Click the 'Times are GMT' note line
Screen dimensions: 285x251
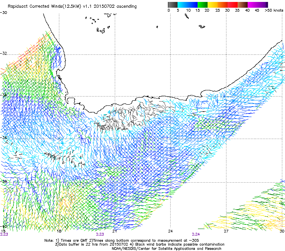coord(122,241)
